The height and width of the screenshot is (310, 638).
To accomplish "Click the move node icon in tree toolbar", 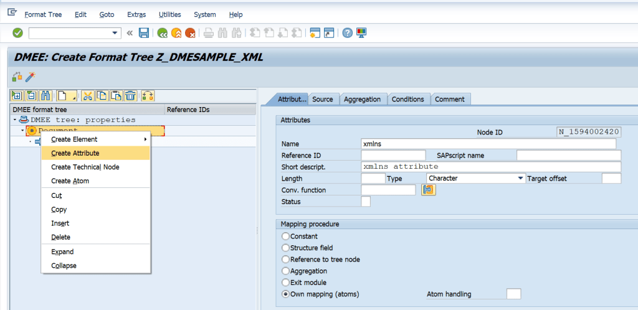I will click(x=148, y=96).
